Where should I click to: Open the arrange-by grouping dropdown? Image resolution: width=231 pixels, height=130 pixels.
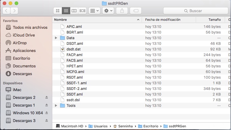pyautogui.click(x=94, y=11)
